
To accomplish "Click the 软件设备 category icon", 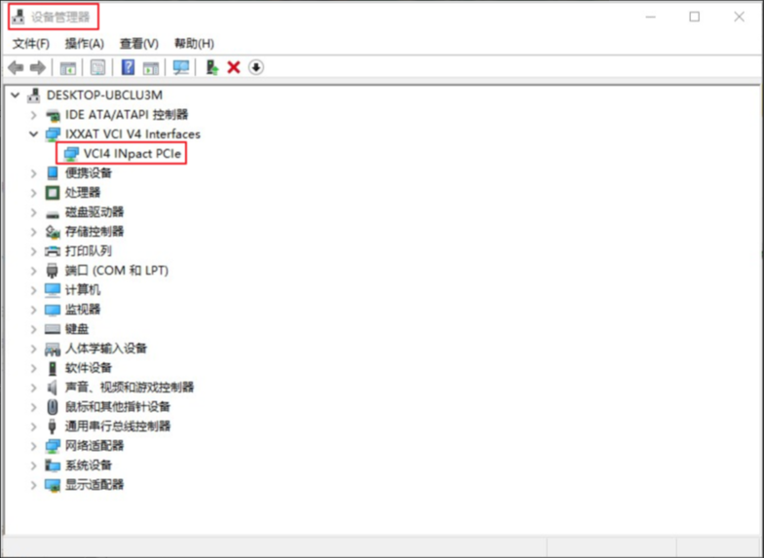I will point(53,368).
